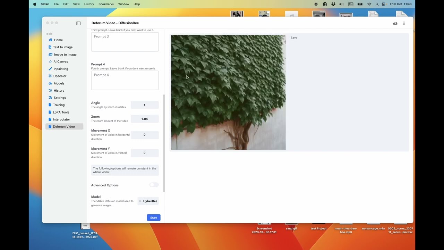Click Save next to the generated video
This screenshot has width=444, height=250.
tap(294, 38)
